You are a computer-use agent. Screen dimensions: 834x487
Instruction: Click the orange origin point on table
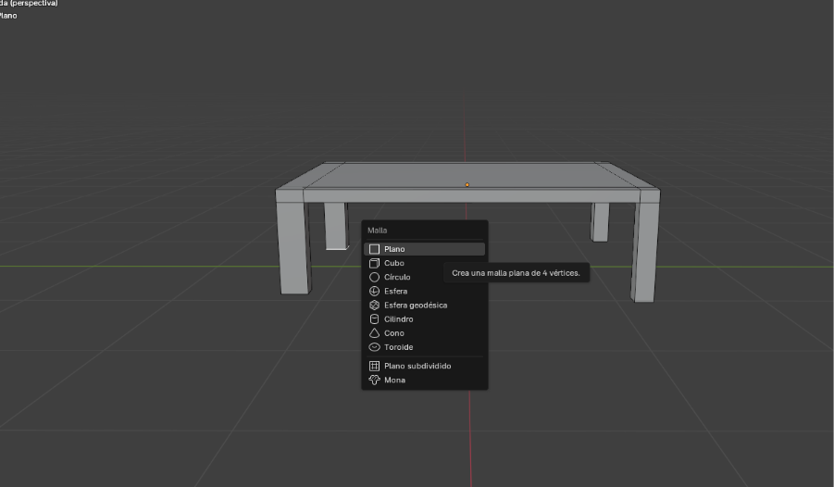pos(467,185)
